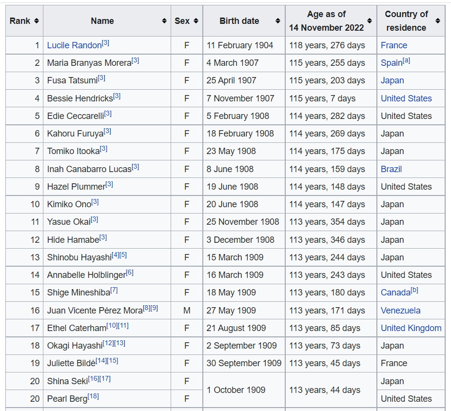This screenshot has width=451, height=411.
Task: Open the United Kingdom link
Action: point(411,328)
